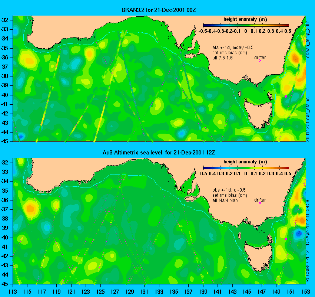This screenshot has width=315, height=297.
Task: Click the "0" tick on the top colorbar
Action: (246, 31)
